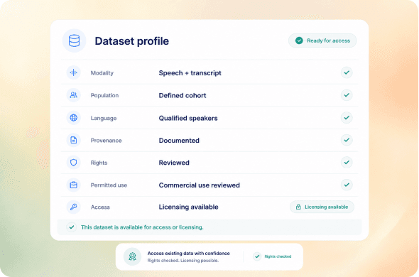Select the Provenance label
The image size is (419, 277).
pyautogui.click(x=106, y=141)
